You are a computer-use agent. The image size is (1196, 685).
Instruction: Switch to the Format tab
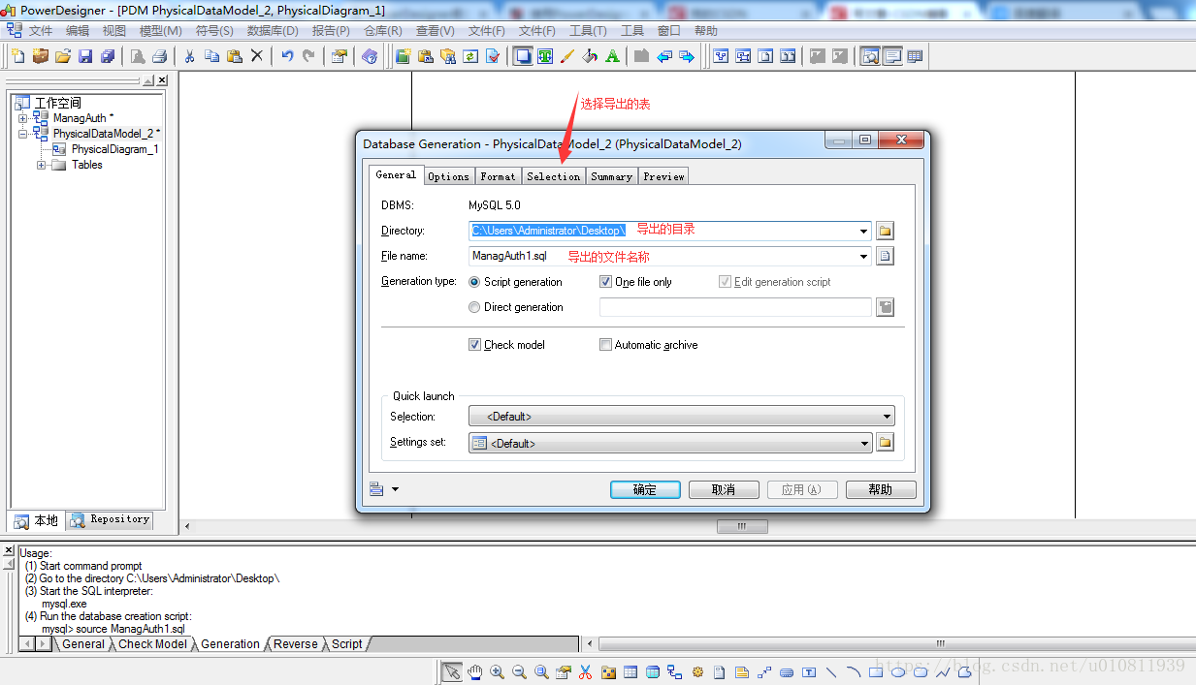[x=498, y=176]
